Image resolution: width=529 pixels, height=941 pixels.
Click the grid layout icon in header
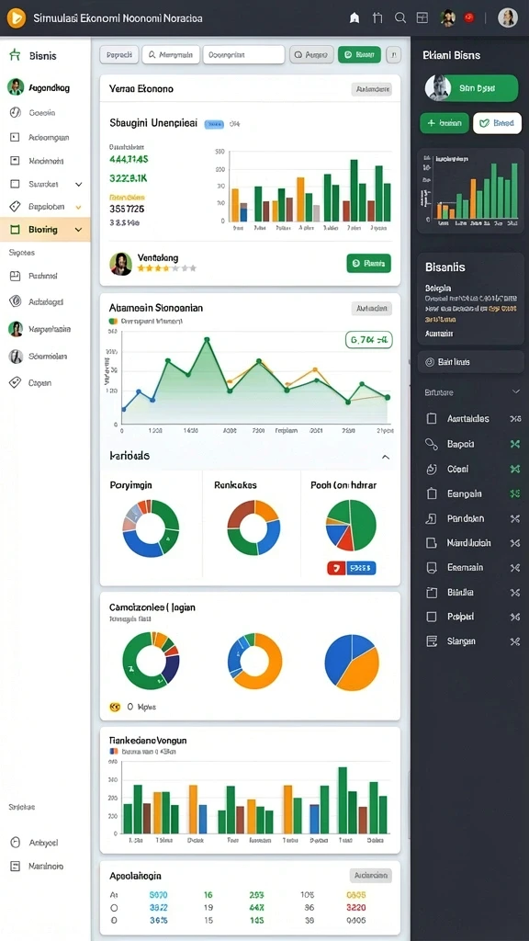click(422, 18)
